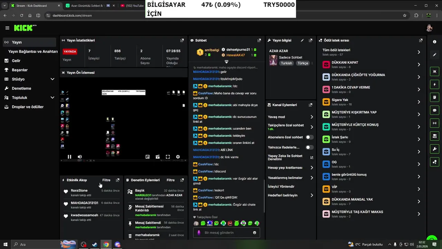
Task: Click İzleyici Yönlendir
Action: coord(281,186)
